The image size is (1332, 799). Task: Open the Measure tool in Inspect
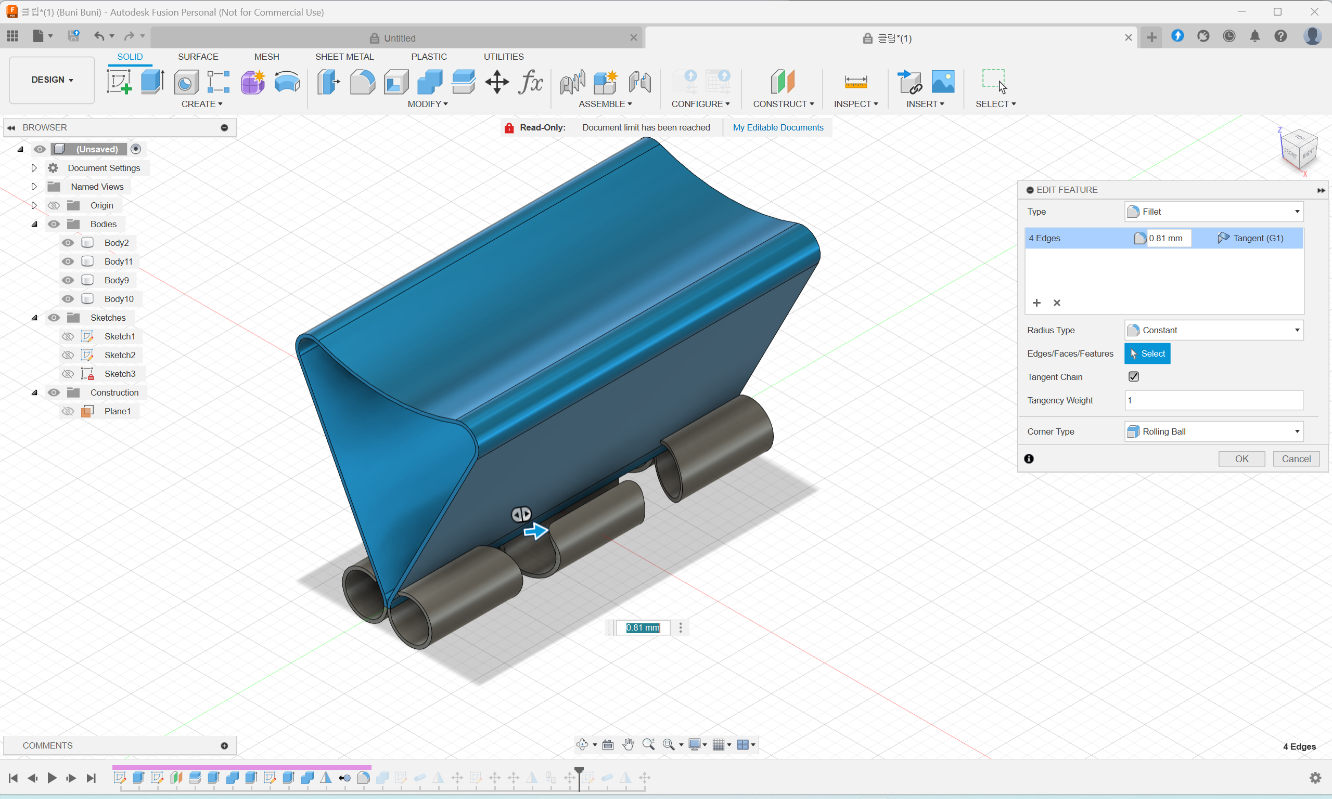tap(856, 82)
